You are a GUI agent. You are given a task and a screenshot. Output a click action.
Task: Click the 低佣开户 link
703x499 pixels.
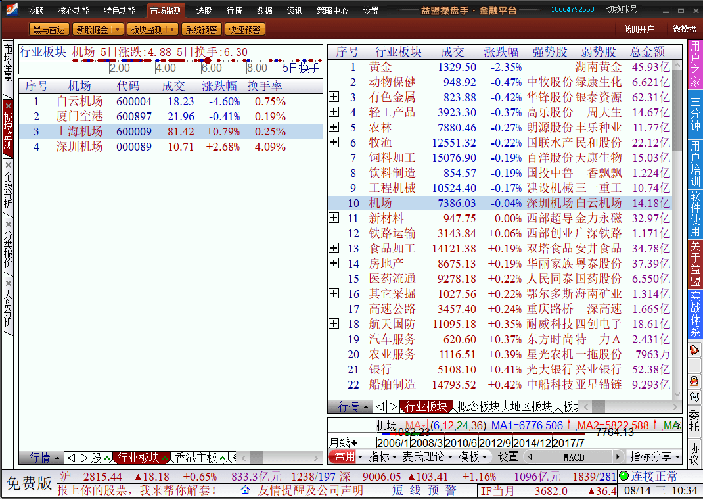click(x=639, y=29)
